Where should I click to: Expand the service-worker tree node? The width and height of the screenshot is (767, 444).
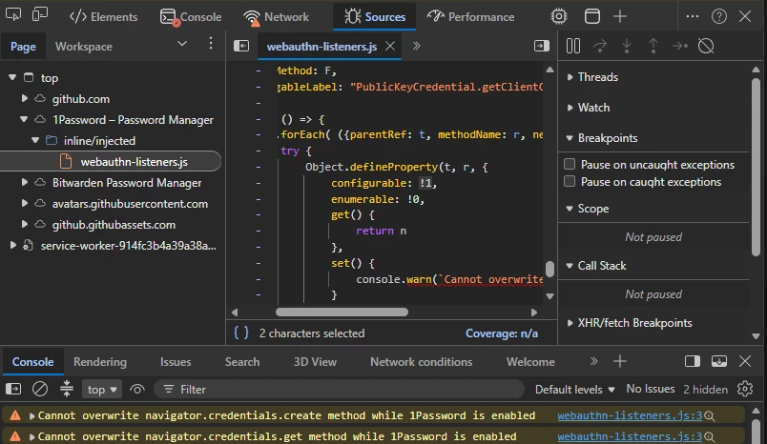13,245
